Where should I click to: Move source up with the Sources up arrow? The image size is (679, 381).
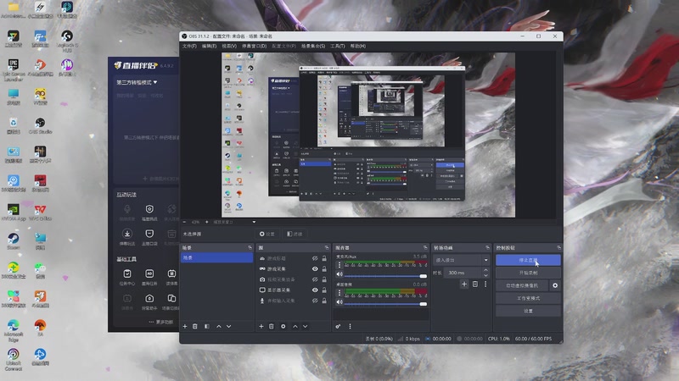295,327
